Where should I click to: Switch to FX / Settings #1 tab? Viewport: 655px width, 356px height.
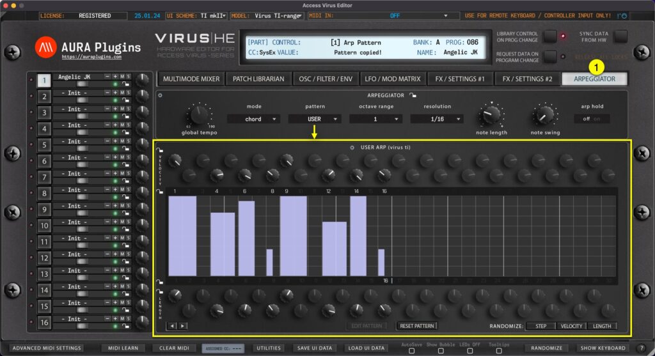tap(460, 79)
